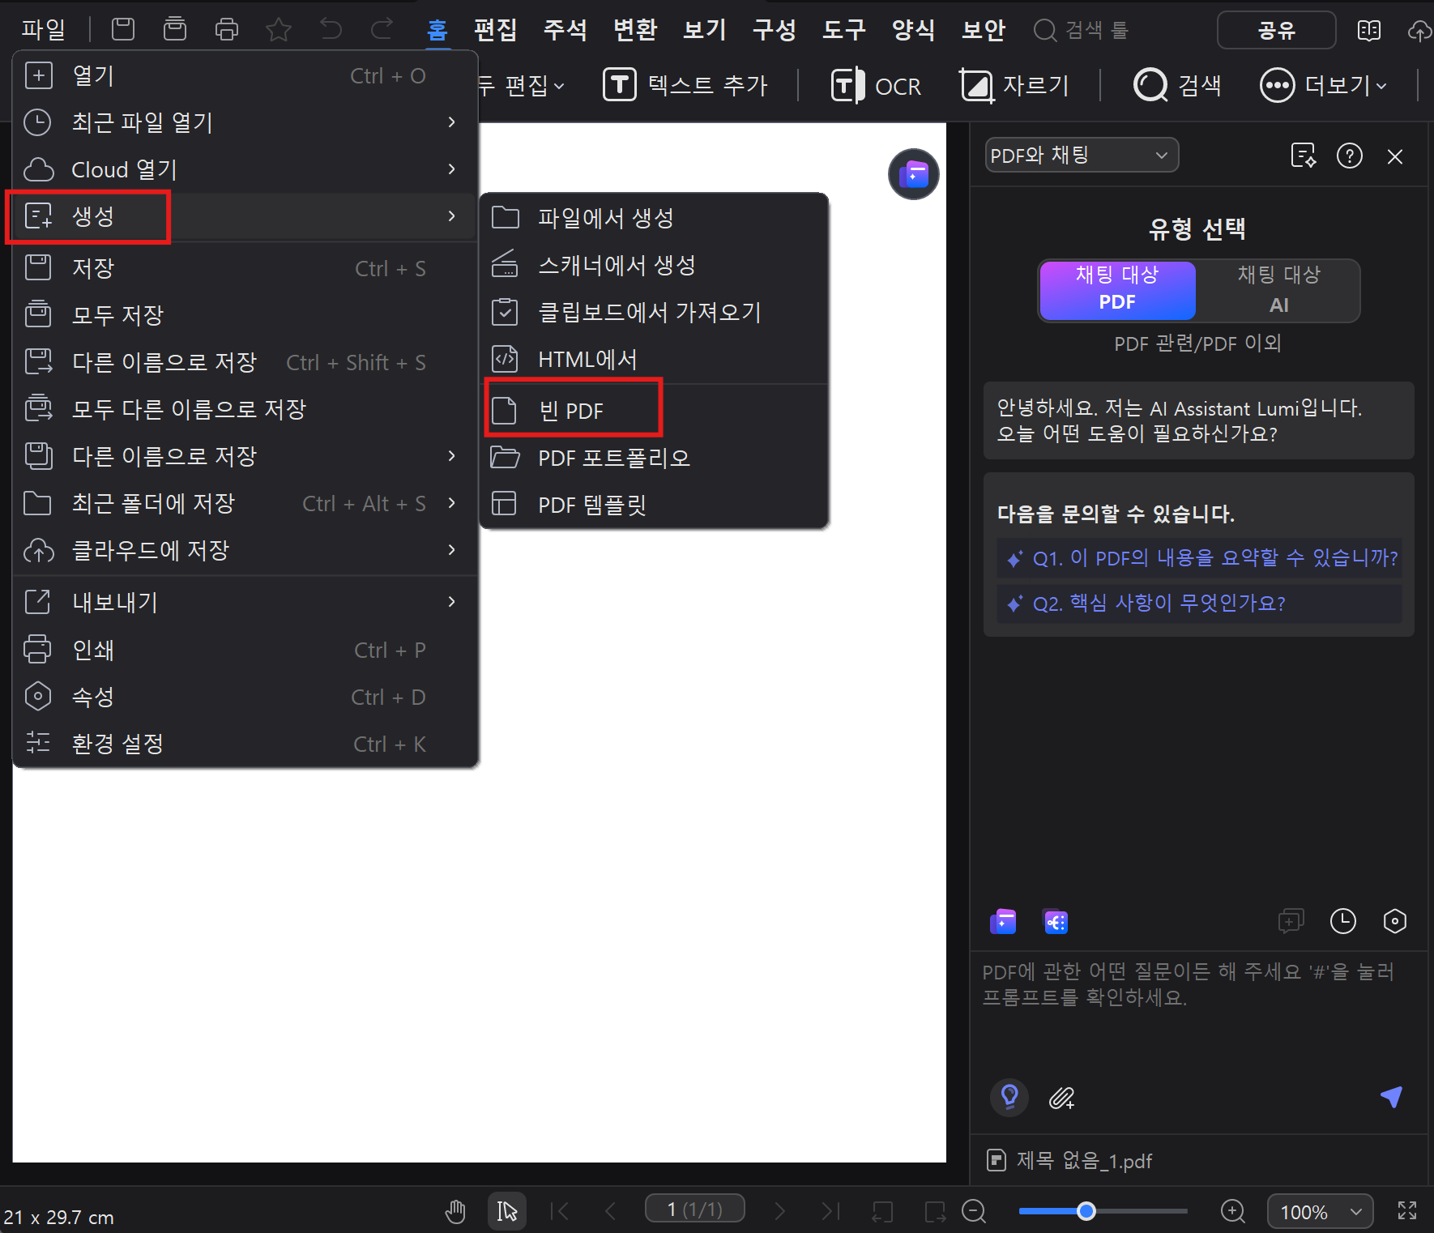Click the zoom slider handle
The image size is (1434, 1233).
tap(1086, 1211)
